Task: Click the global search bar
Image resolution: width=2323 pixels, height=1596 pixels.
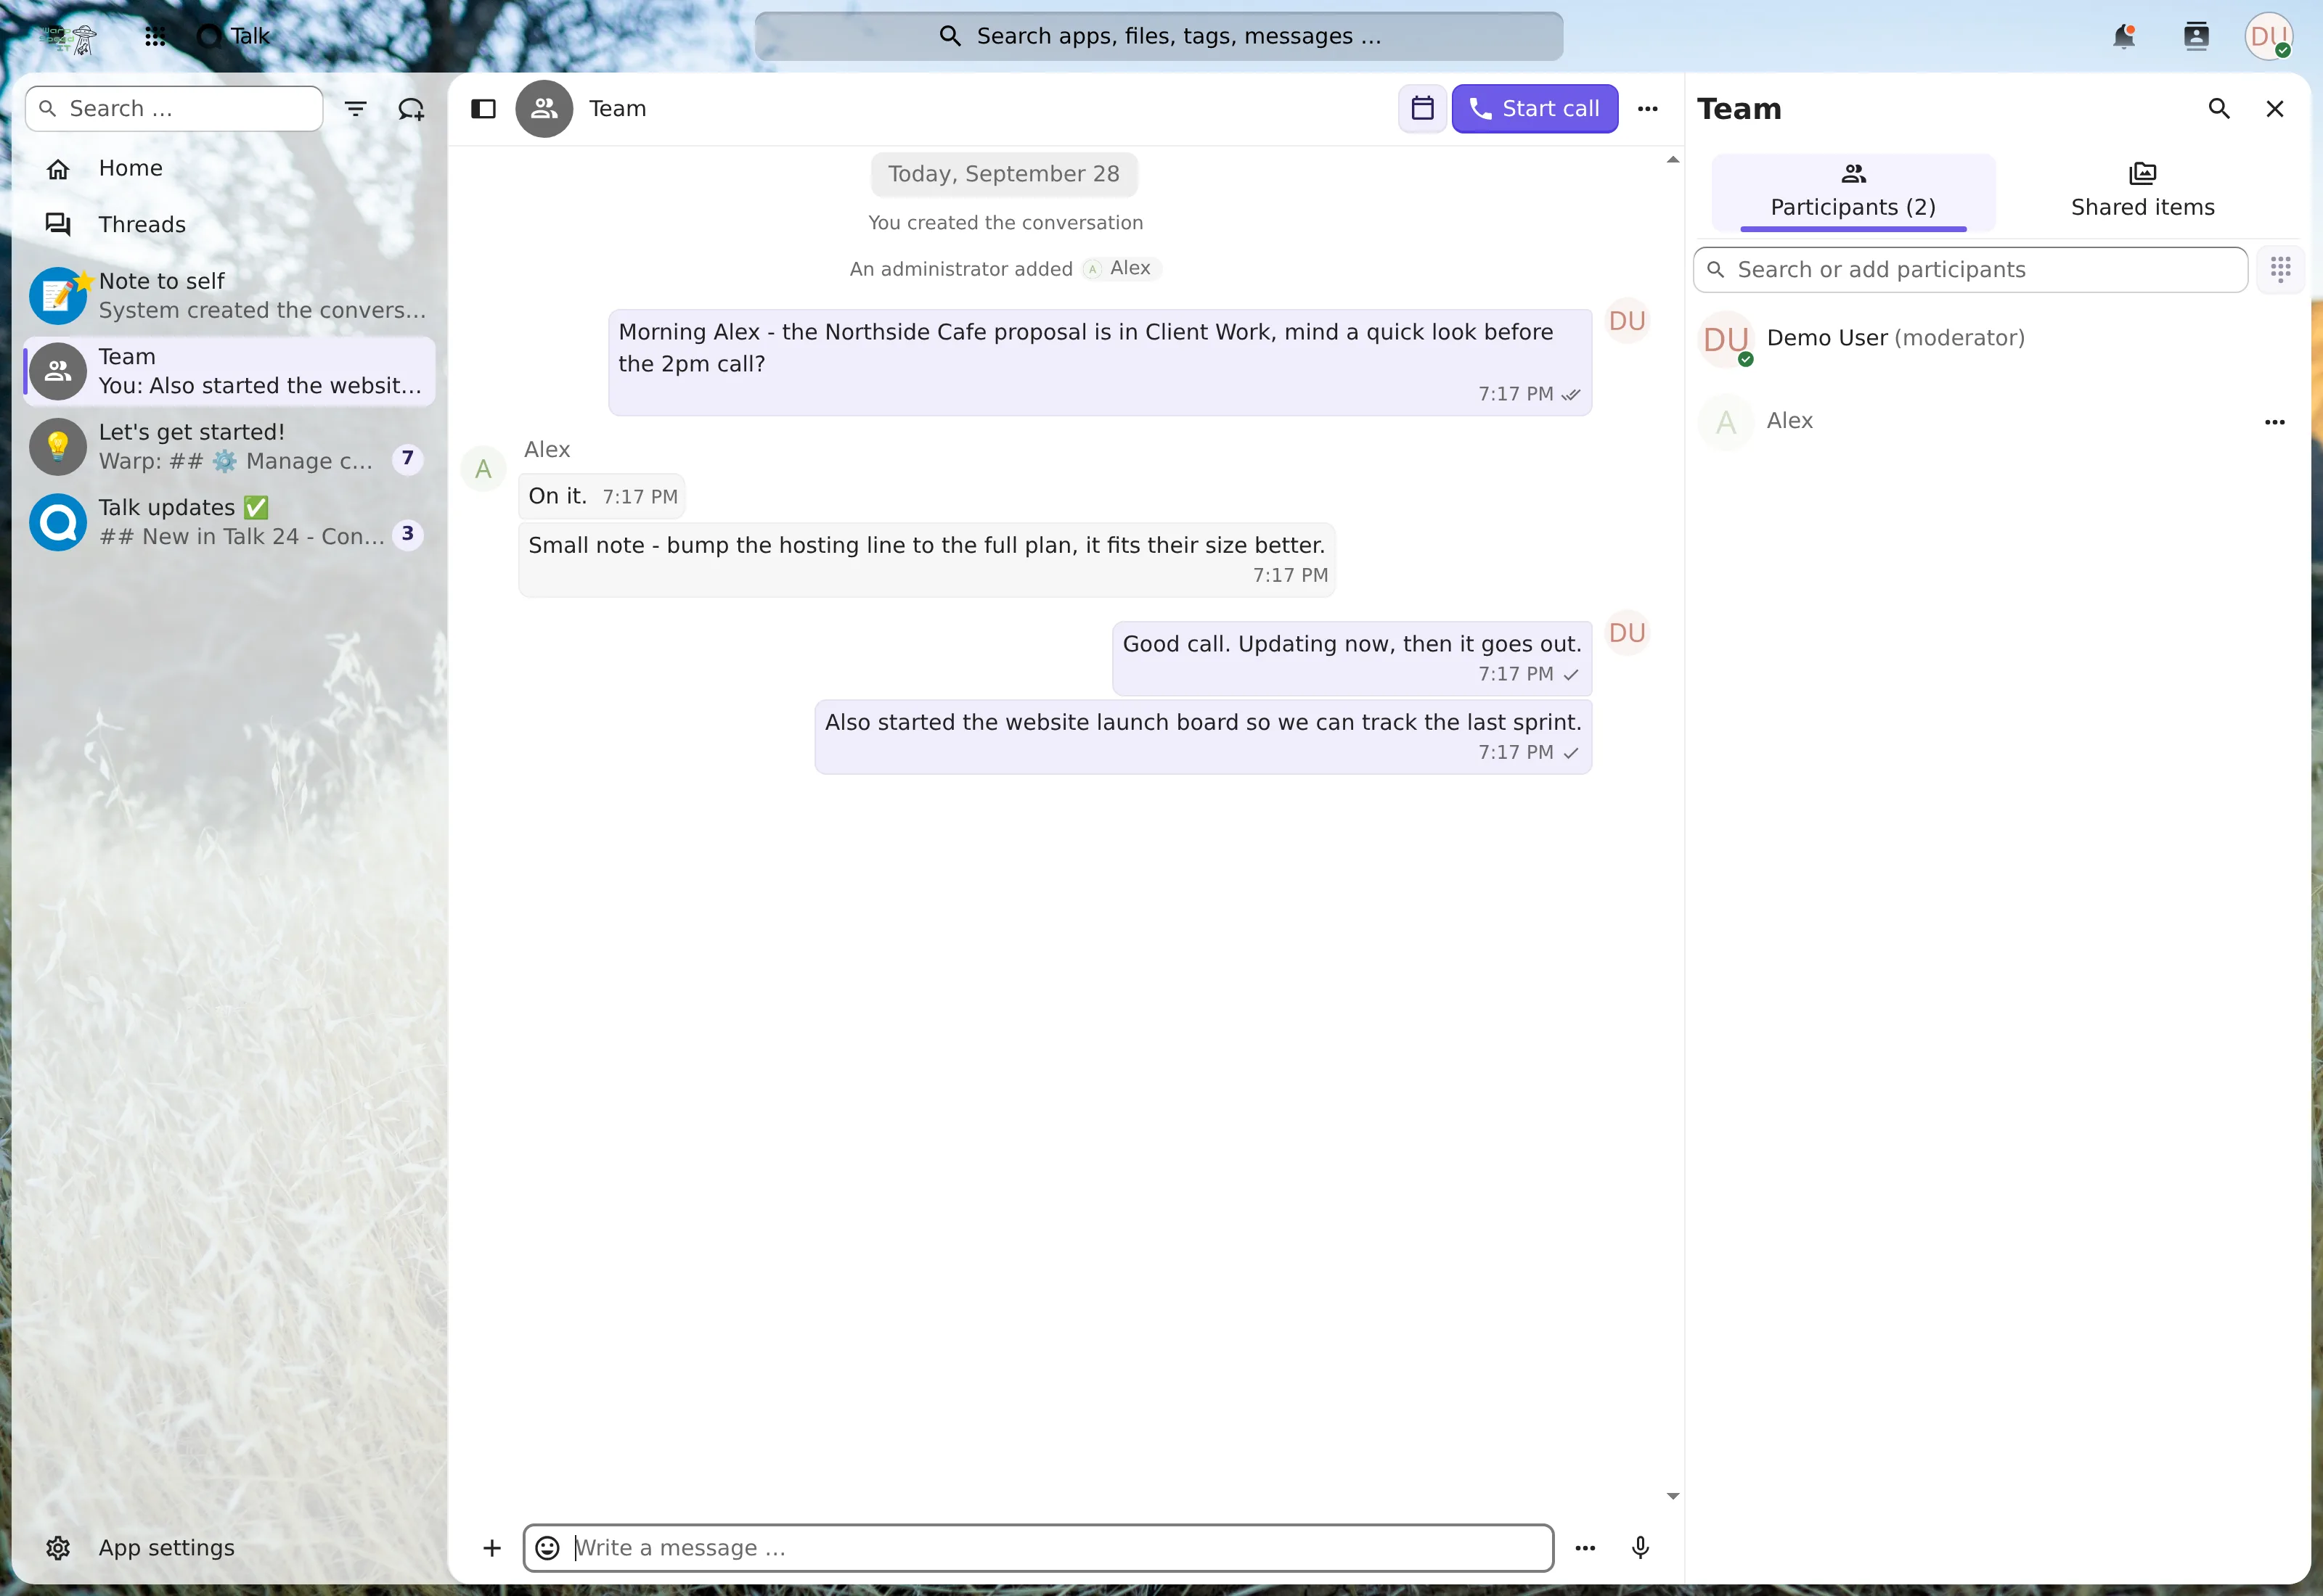Action: 1159,37
